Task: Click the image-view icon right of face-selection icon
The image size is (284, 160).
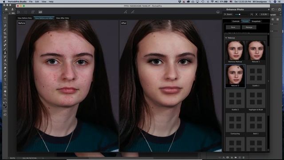Action: coord(40,12)
